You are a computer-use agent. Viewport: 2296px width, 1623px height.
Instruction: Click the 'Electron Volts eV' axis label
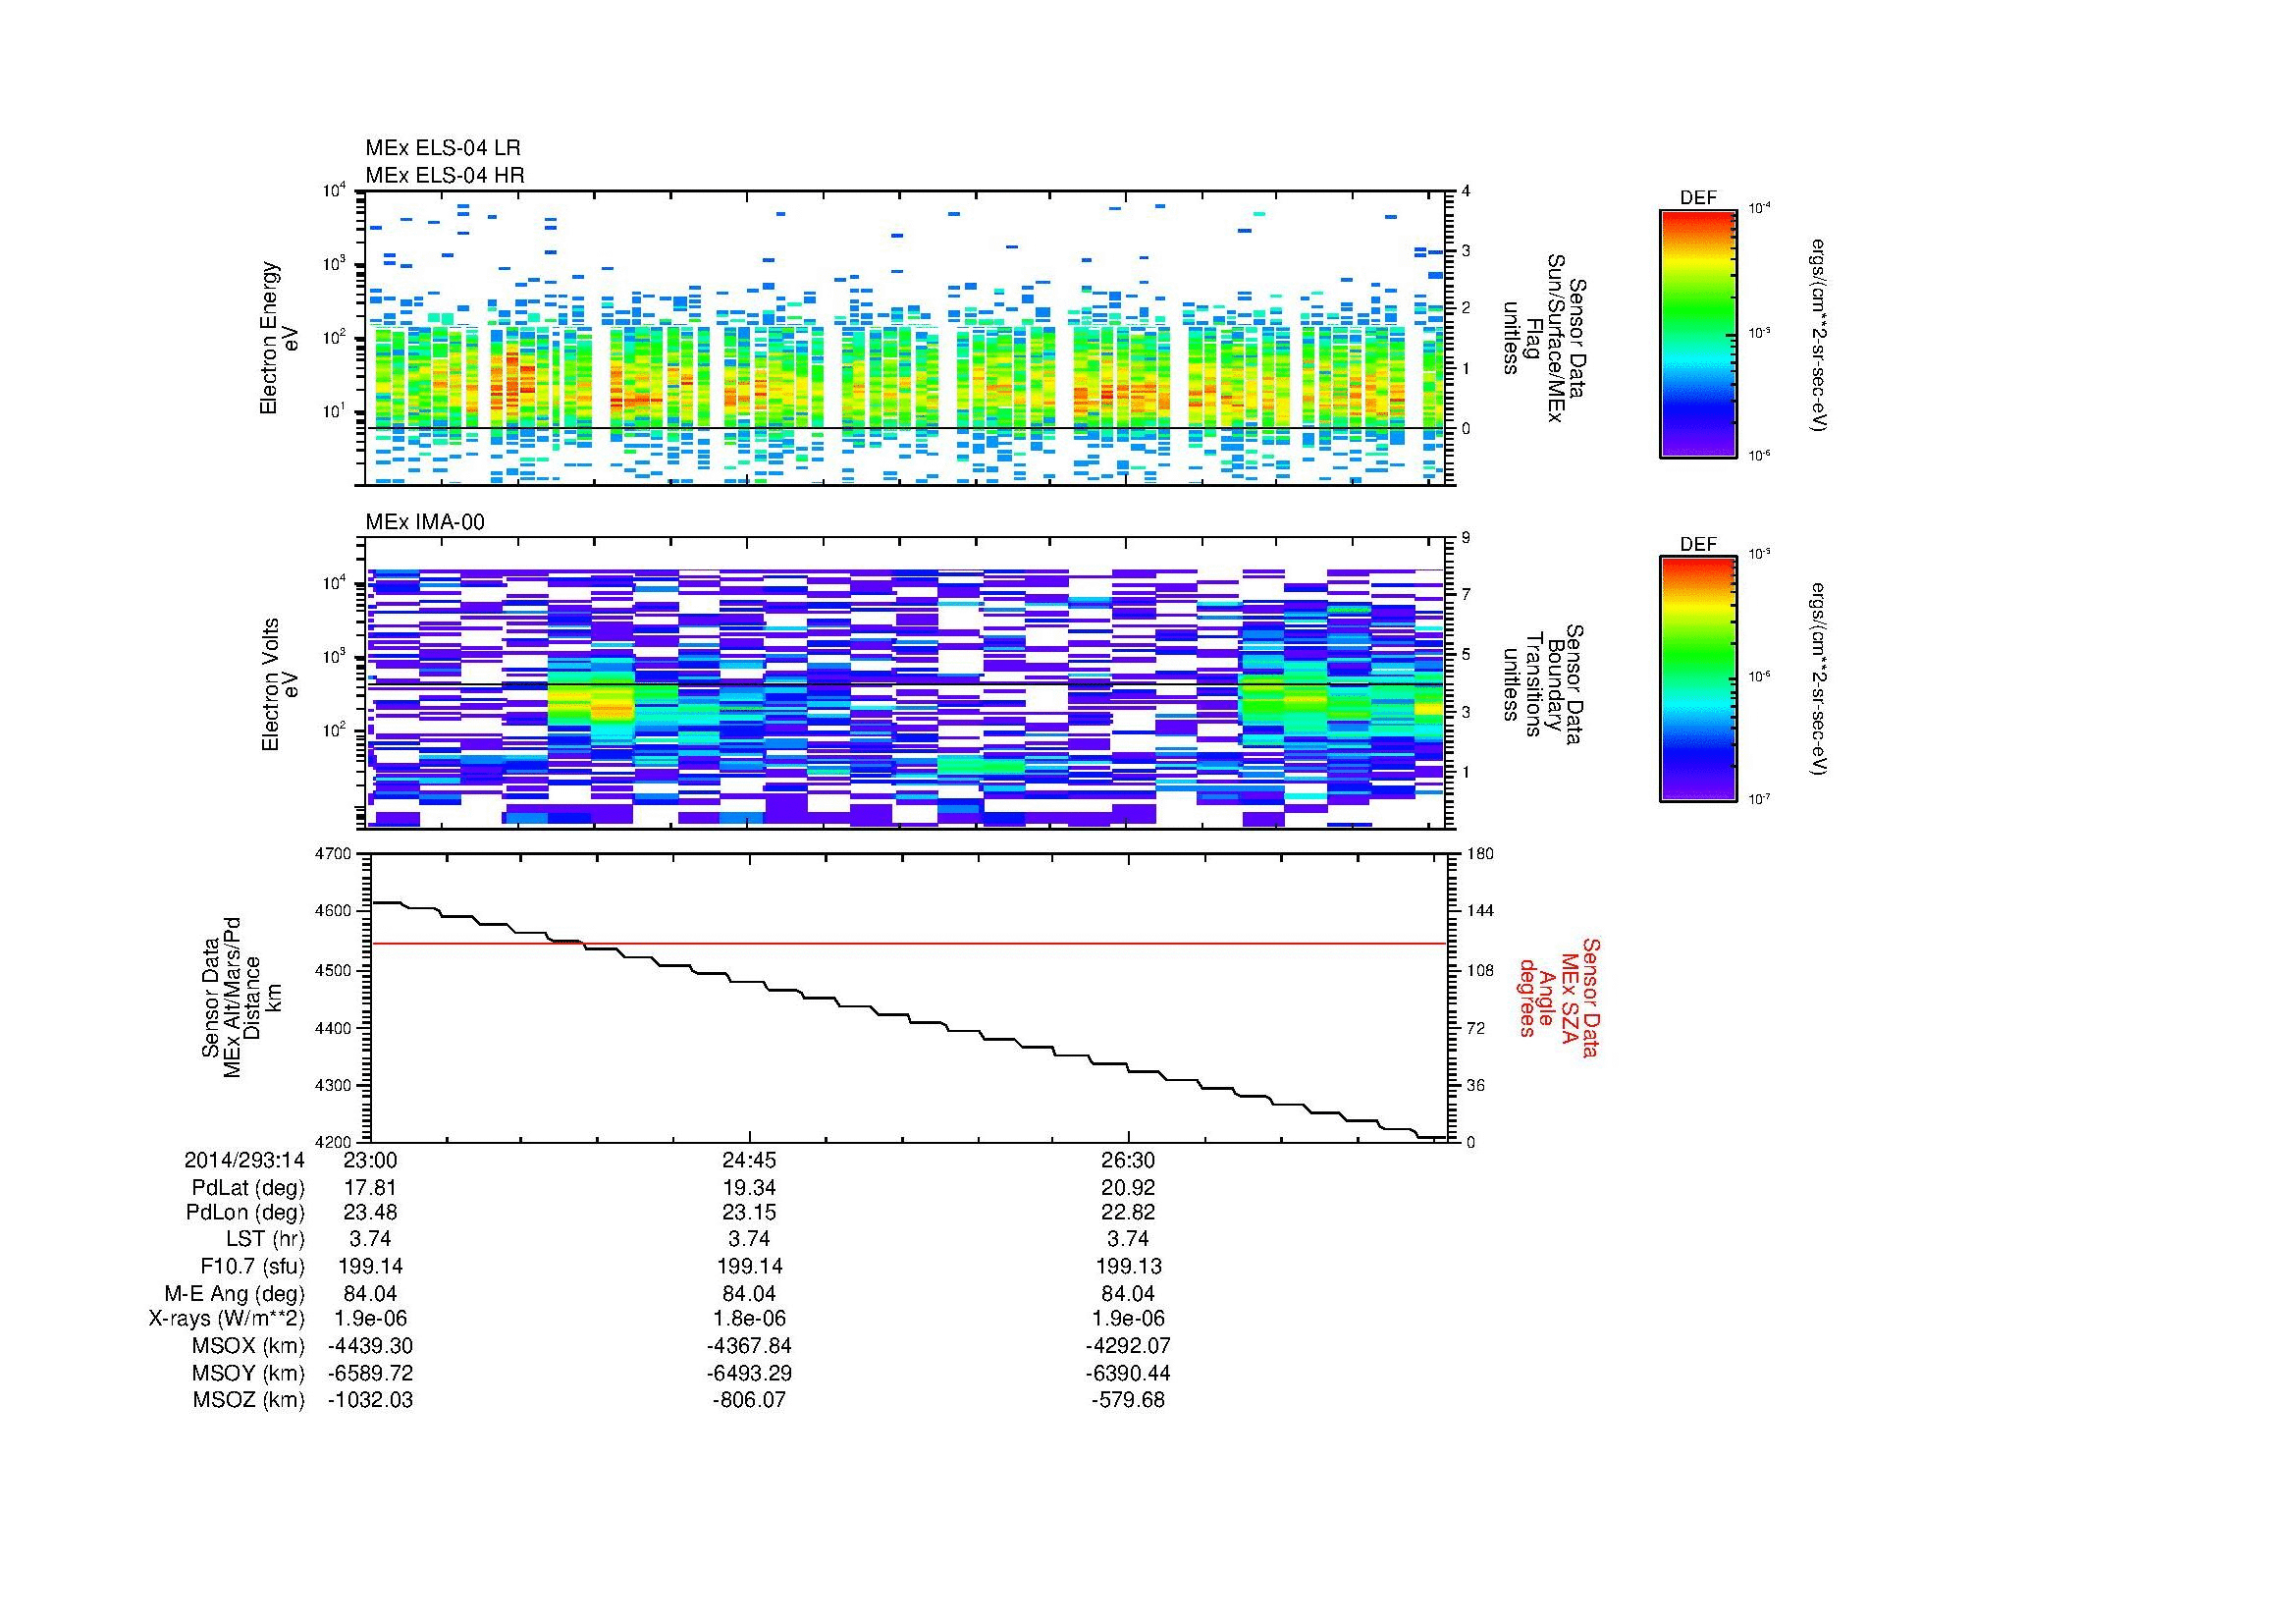(280, 685)
